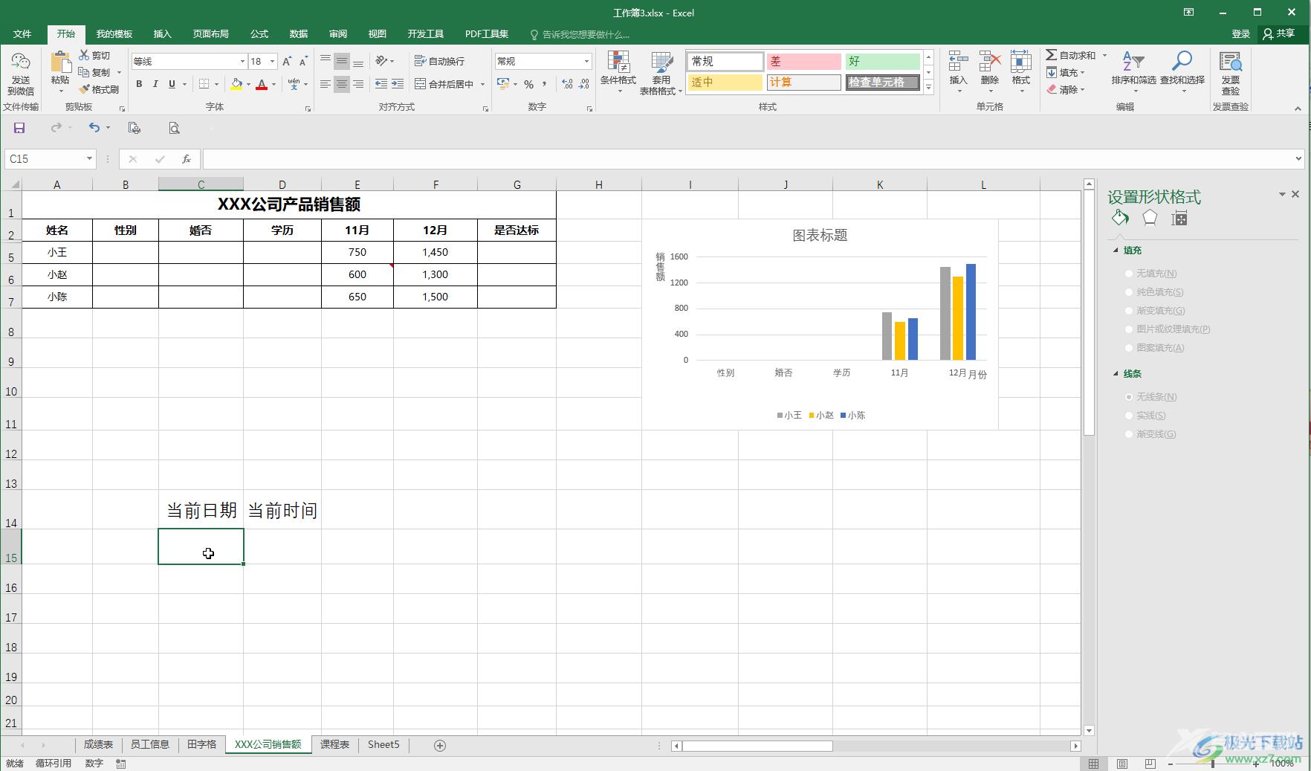This screenshot has width=1311, height=771.
Task: Switch to the Formulas ribbon tab
Action: click(x=259, y=34)
